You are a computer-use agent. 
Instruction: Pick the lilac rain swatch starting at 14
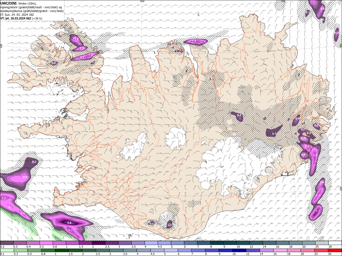[x=266, y=250]
